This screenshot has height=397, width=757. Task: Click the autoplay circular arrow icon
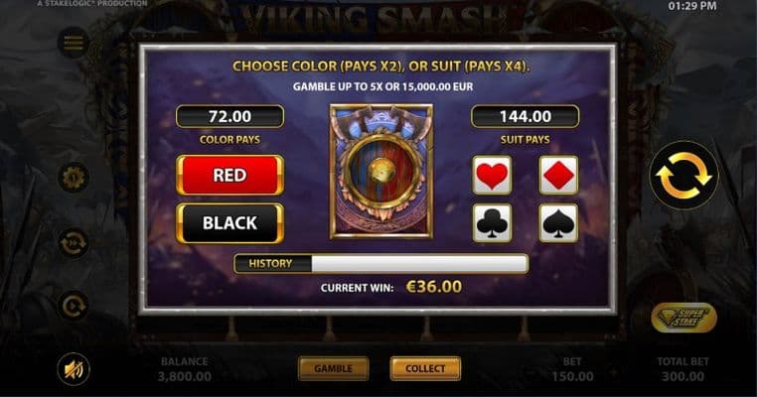pyautogui.click(x=74, y=306)
